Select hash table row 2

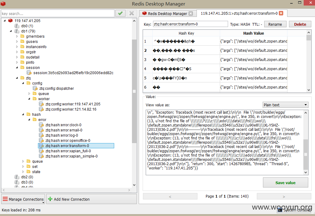point(215,50)
